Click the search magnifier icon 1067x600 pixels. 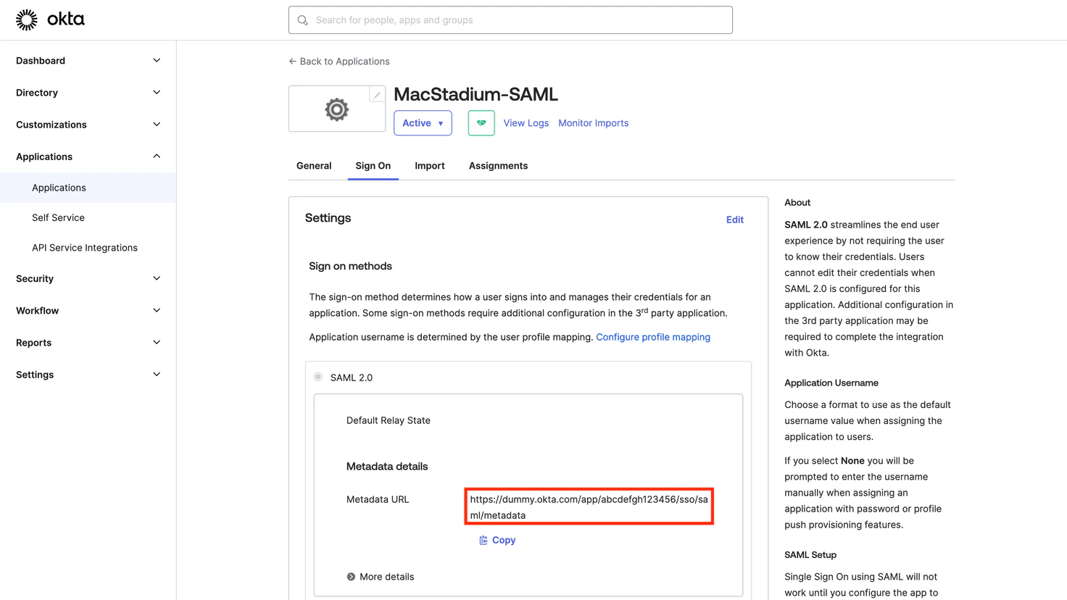pos(303,20)
